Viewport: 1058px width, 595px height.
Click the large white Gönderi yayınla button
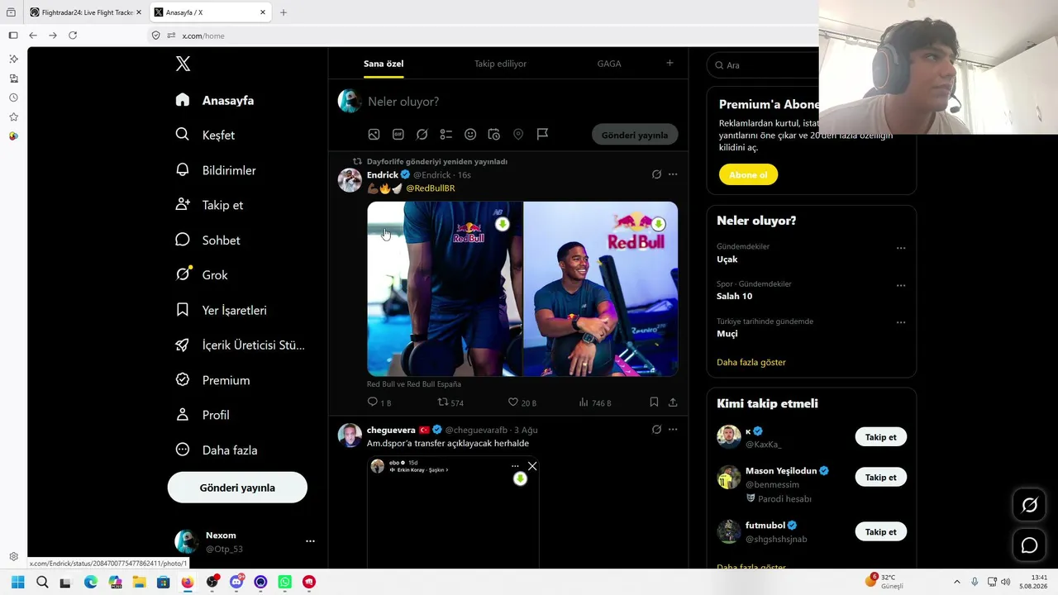point(237,488)
